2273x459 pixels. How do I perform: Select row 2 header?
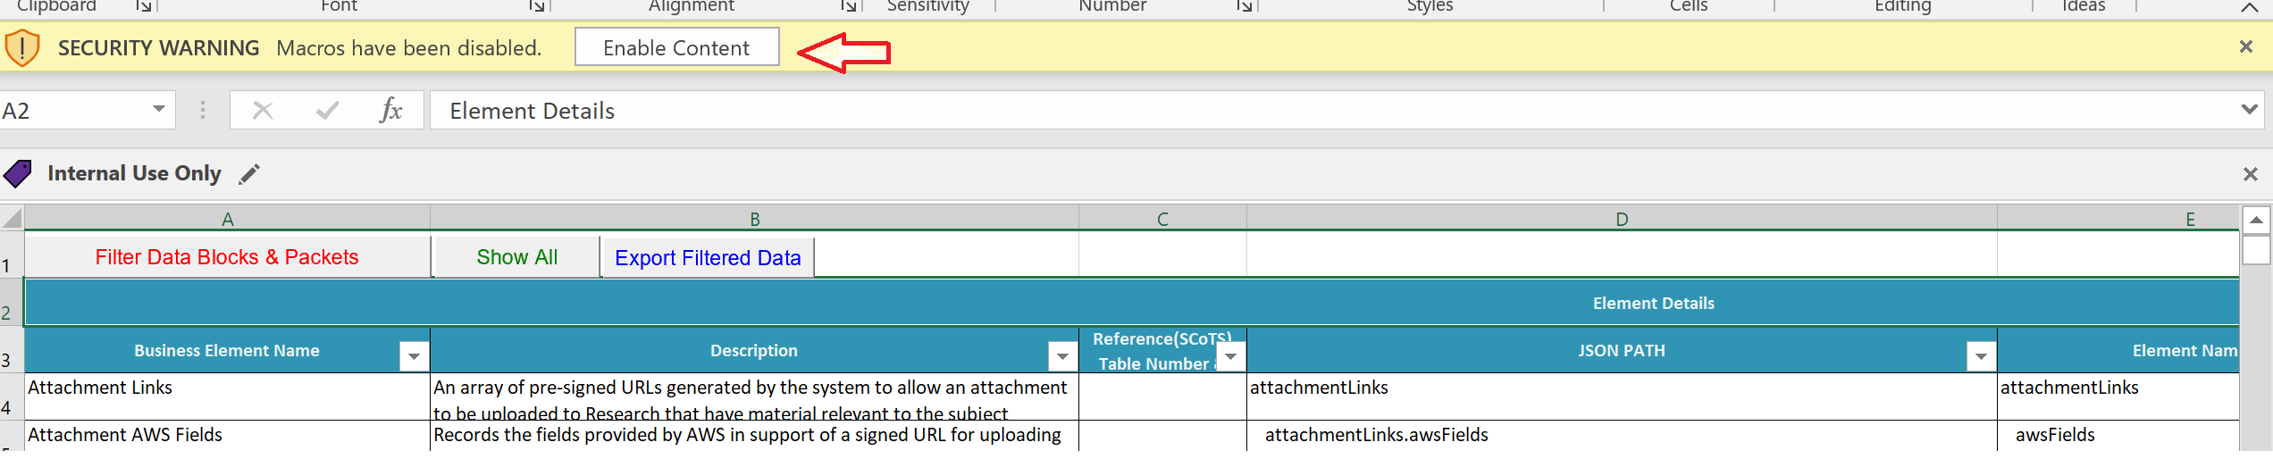[12, 302]
